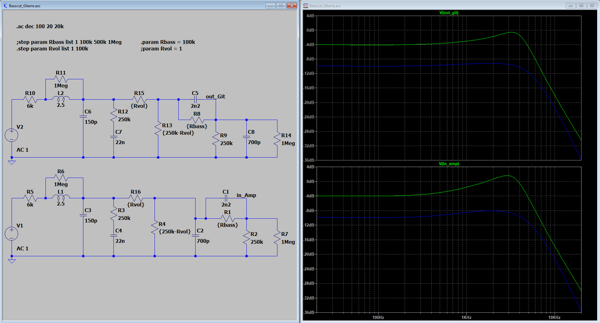
Task: Click the ground symbol under V2
Action: [x=11, y=162]
